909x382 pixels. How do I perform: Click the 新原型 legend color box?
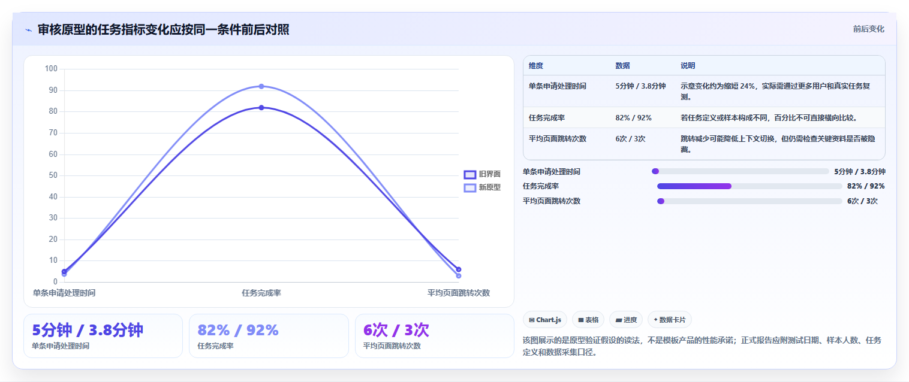click(470, 187)
